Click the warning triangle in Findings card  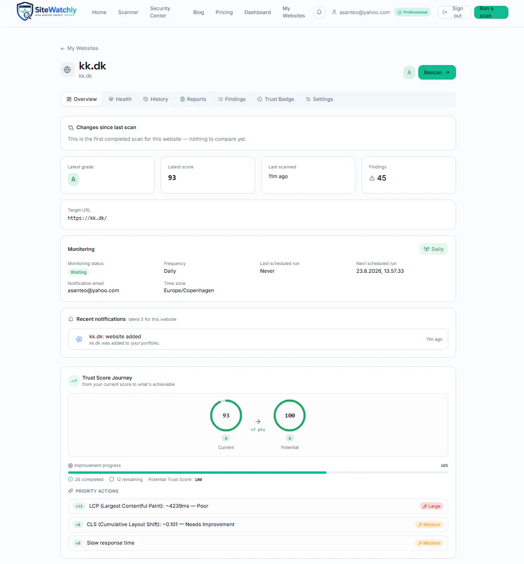coord(372,178)
